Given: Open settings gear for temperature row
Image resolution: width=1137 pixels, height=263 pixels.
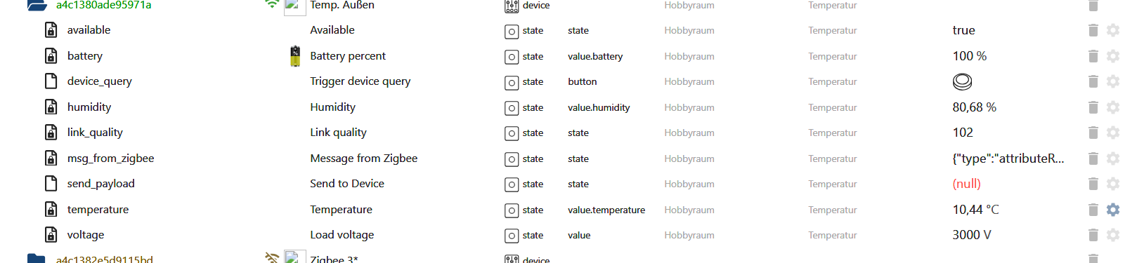Looking at the screenshot, I should click(x=1113, y=210).
